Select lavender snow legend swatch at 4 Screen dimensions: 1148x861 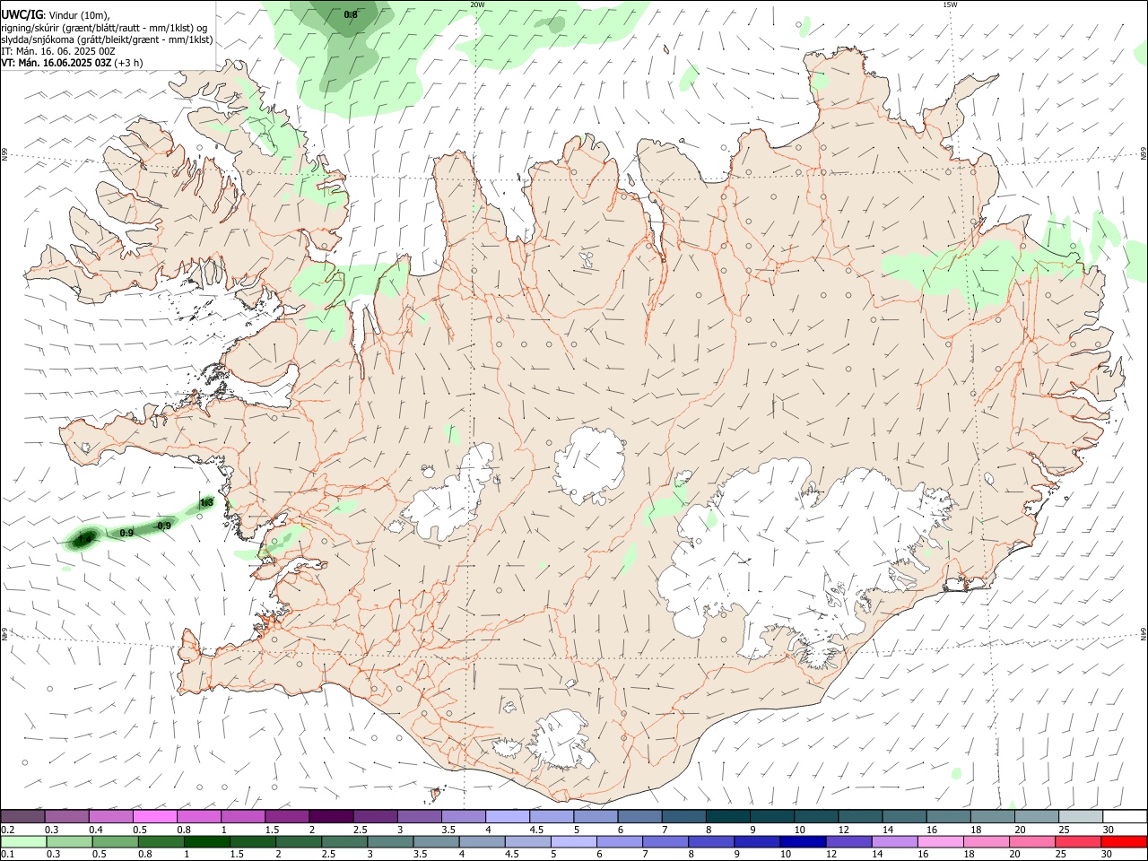pos(508,816)
